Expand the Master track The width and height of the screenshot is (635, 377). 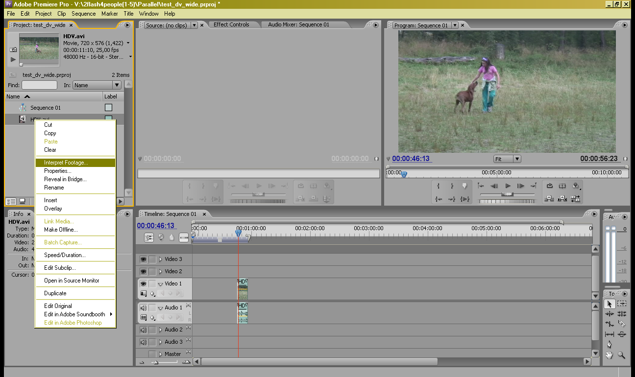[160, 354]
